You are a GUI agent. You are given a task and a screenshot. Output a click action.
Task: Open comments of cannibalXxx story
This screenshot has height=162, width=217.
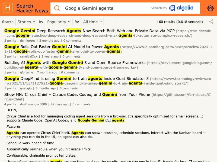tap(71, 56)
